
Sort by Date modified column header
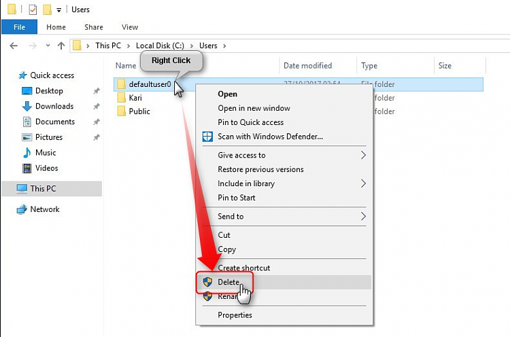click(x=307, y=66)
